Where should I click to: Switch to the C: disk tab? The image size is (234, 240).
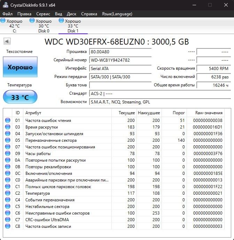(15, 26)
